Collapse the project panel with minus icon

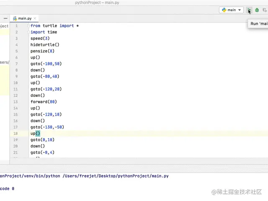5,18
